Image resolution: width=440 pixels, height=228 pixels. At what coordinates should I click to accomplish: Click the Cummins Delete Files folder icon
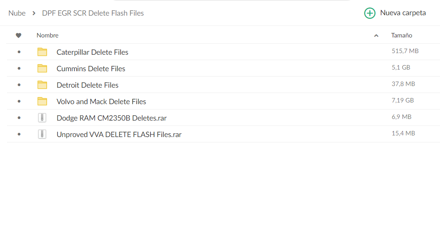click(x=42, y=68)
